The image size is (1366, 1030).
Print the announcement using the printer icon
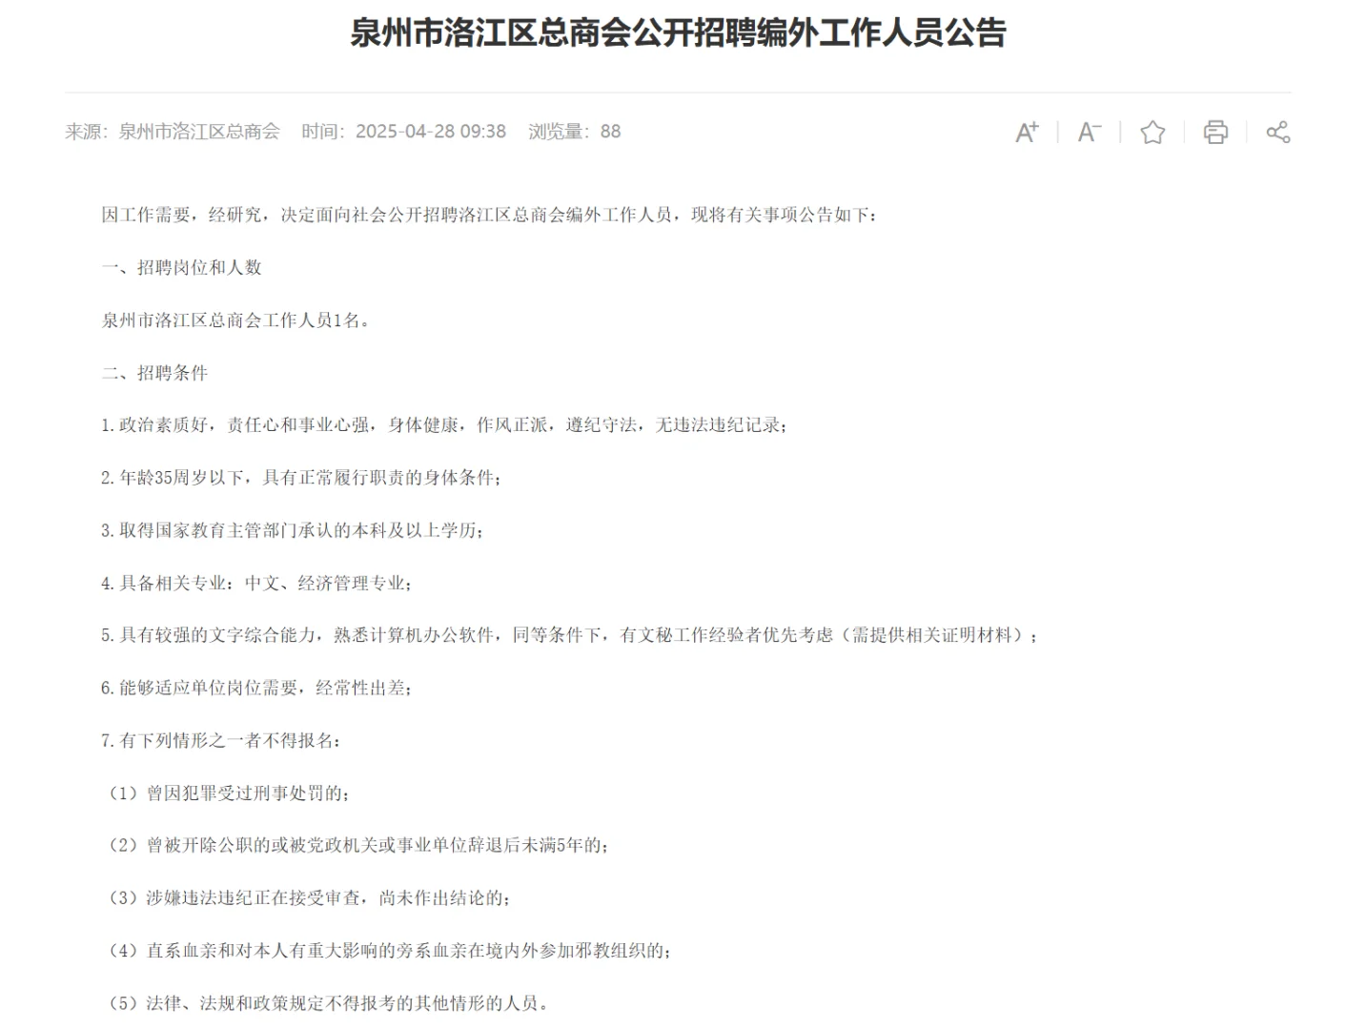1215,133
